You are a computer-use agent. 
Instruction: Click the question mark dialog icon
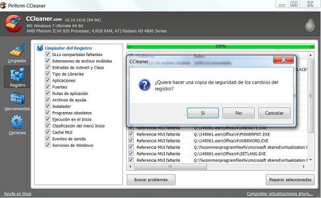pyautogui.click(x=144, y=85)
